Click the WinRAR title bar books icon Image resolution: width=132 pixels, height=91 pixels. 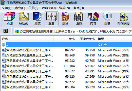(x=3, y=3)
